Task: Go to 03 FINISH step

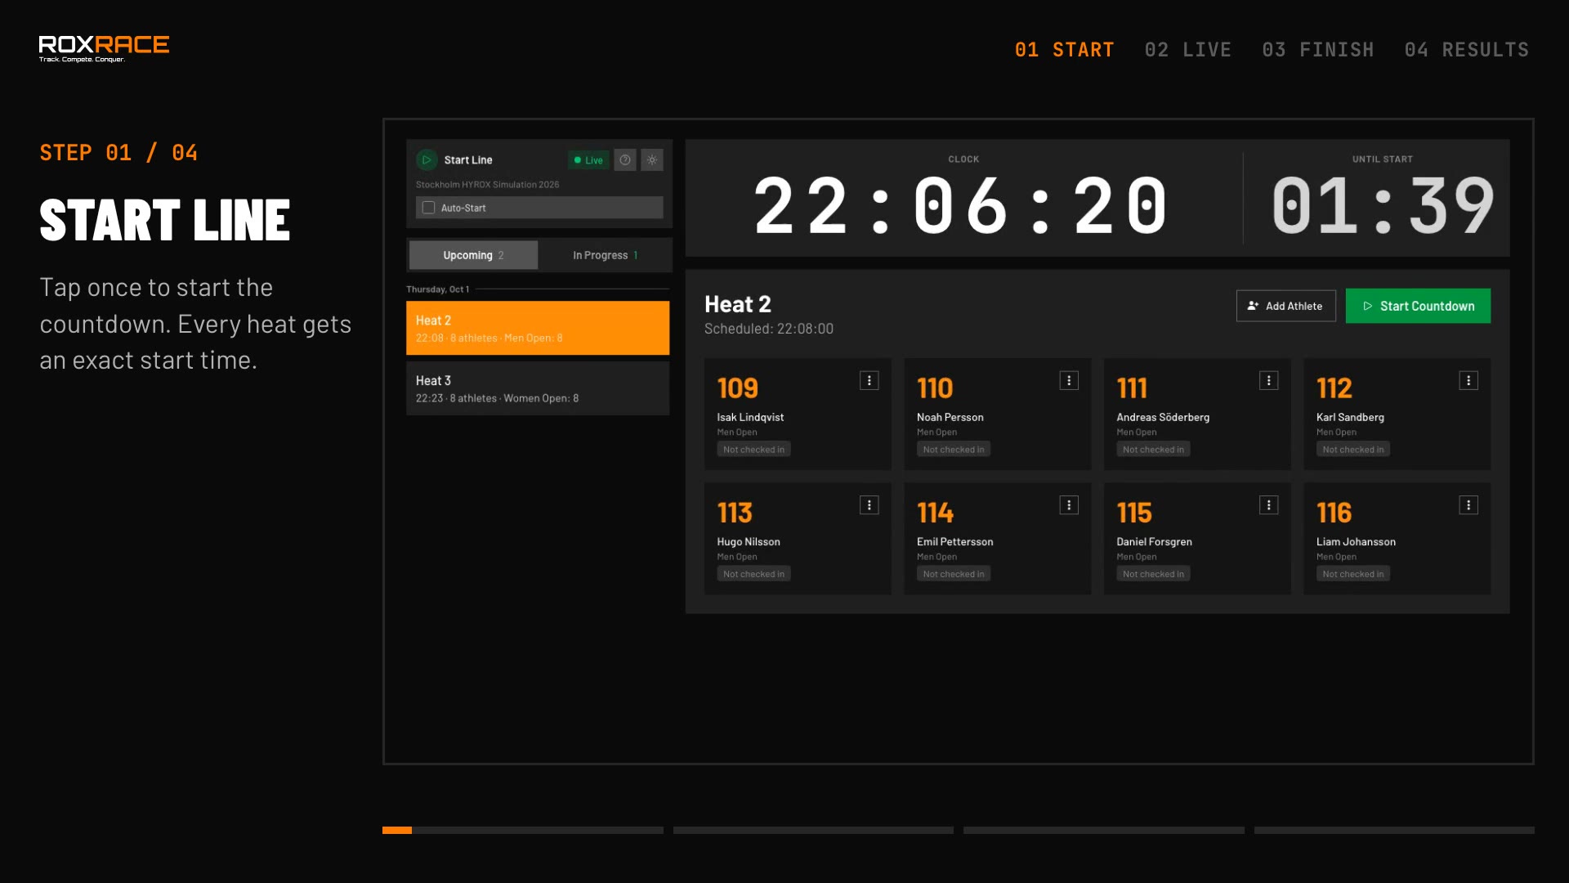Action: [1318, 50]
